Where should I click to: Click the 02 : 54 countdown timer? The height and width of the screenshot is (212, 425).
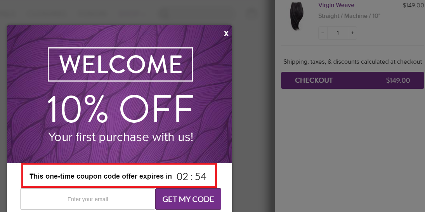(191, 177)
